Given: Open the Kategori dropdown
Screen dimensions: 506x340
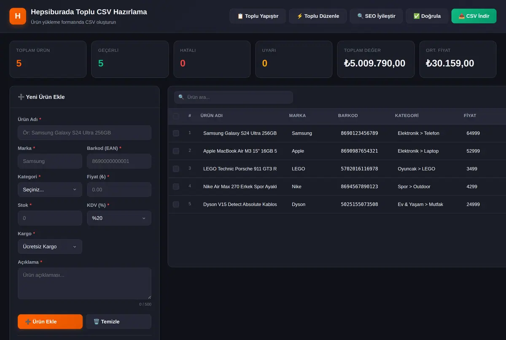Looking at the screenshot, I should (x=50, y=189).
